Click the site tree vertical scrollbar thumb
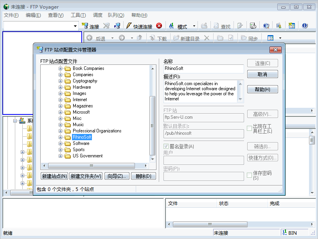Screen dimensions: 318x239 tap(153, 126)
